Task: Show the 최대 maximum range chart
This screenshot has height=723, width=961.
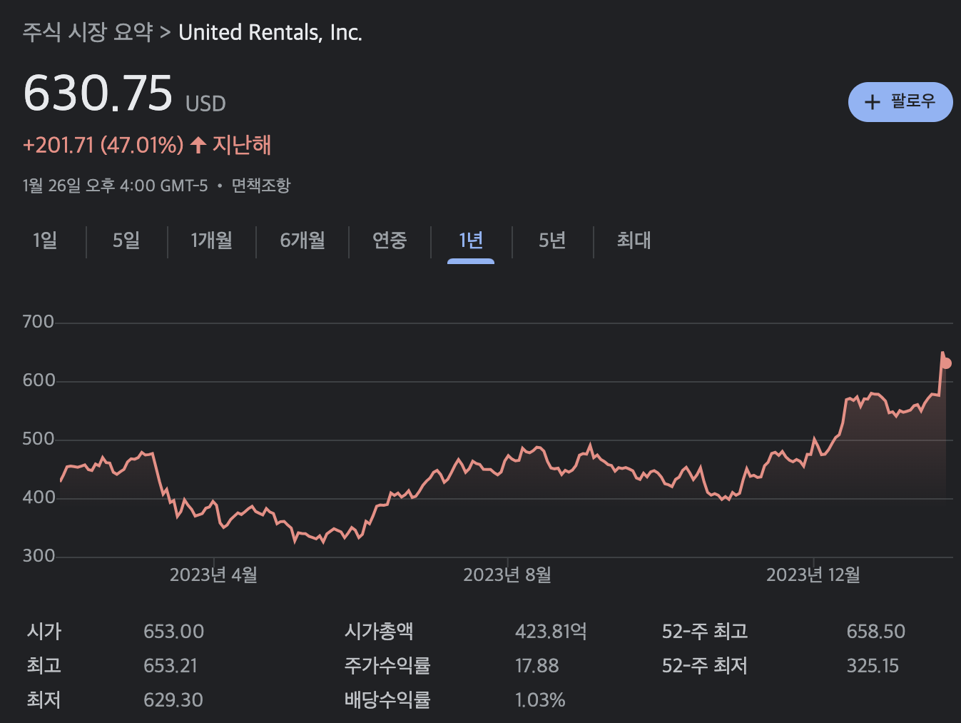Action: click(634, 241)
